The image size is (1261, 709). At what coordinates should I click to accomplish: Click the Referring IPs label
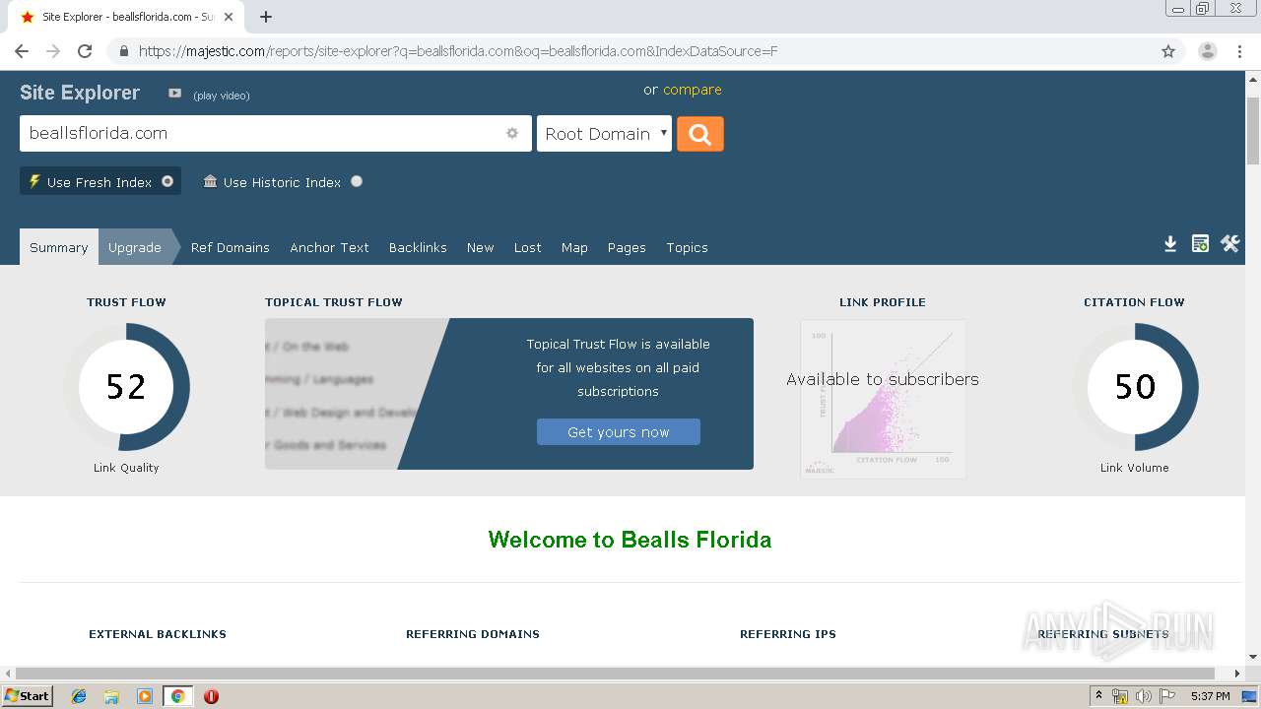(788, 634)
